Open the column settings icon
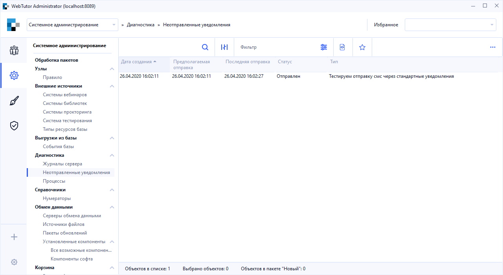 tap(224, 47)
